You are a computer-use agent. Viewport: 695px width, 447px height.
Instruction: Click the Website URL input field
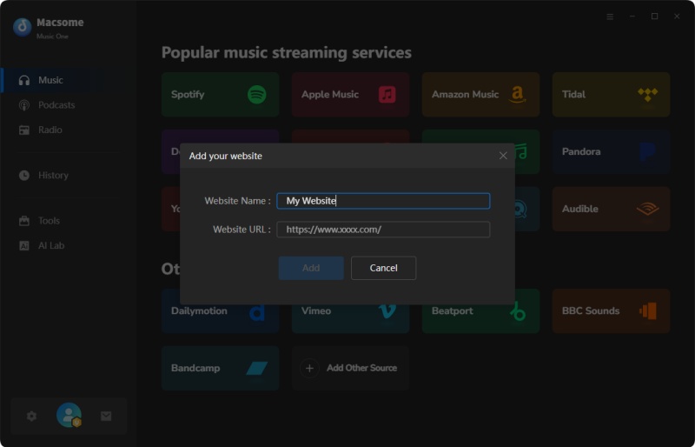[383, 230]
